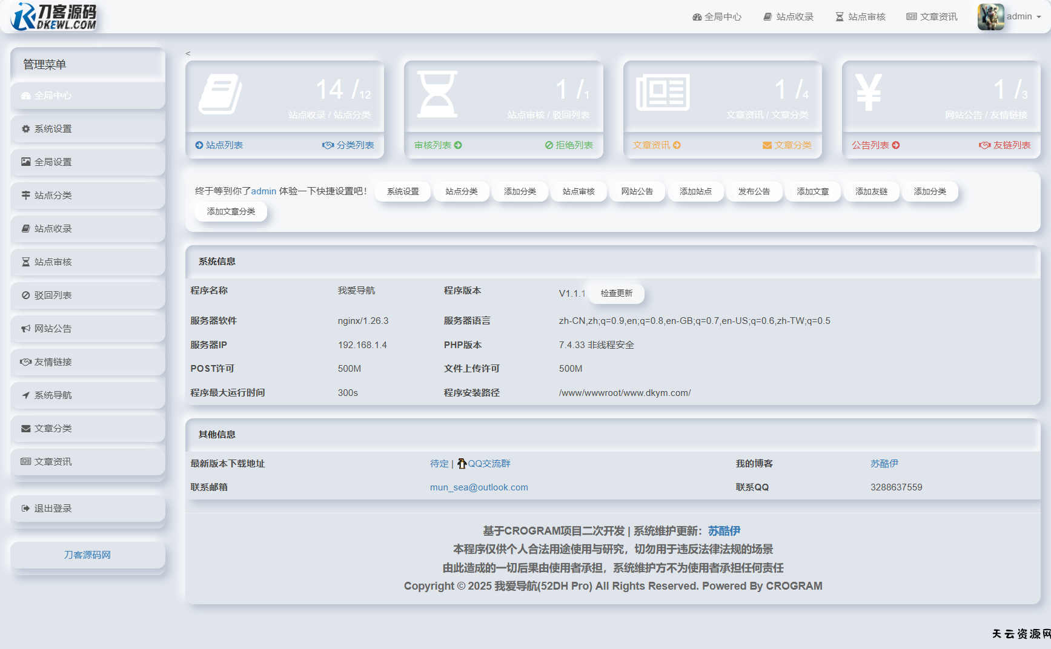
Task: Open the 友链列表 link
Action: pos(1005,145)
